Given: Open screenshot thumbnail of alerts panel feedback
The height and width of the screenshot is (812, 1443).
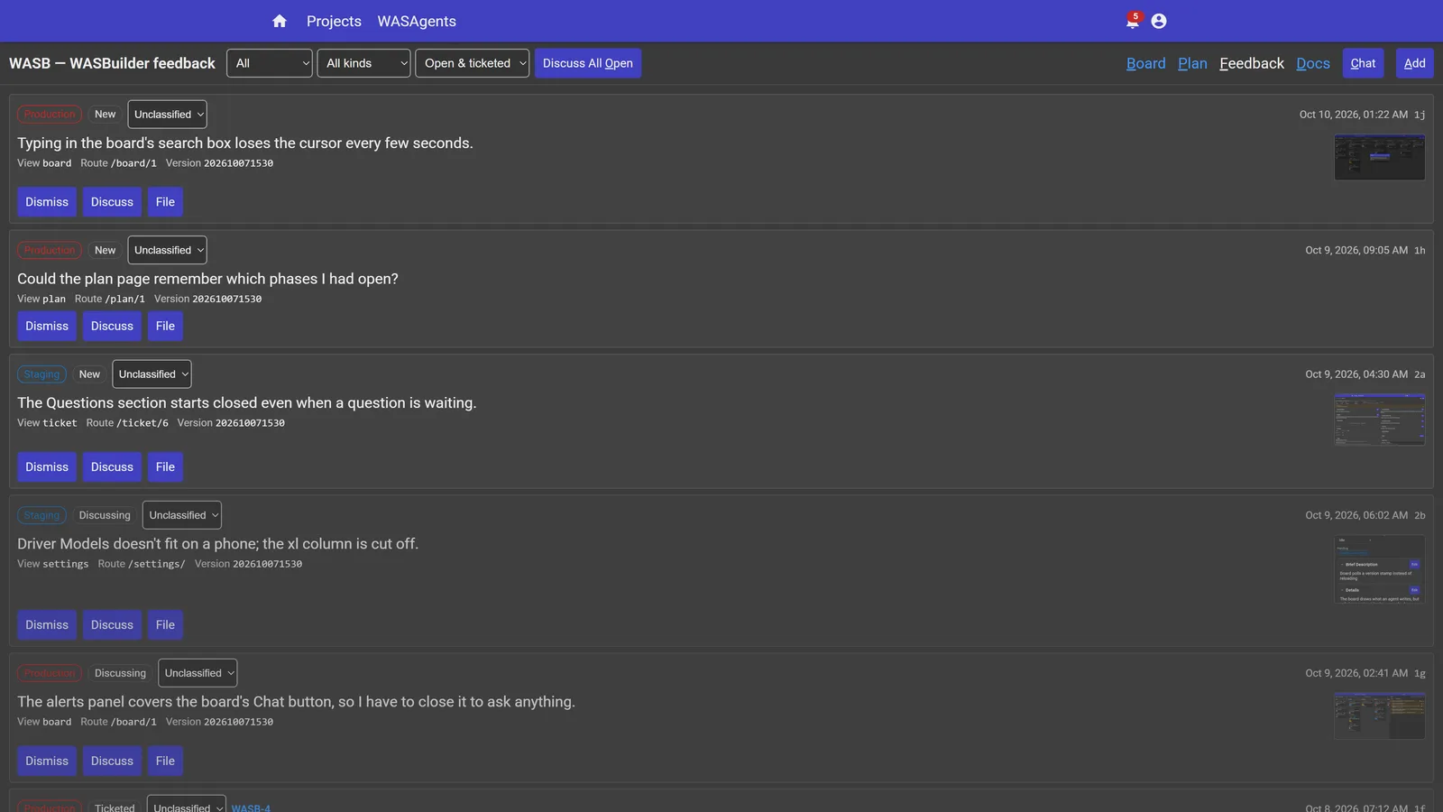Looking at the screenshot, I should point(1380,715).
